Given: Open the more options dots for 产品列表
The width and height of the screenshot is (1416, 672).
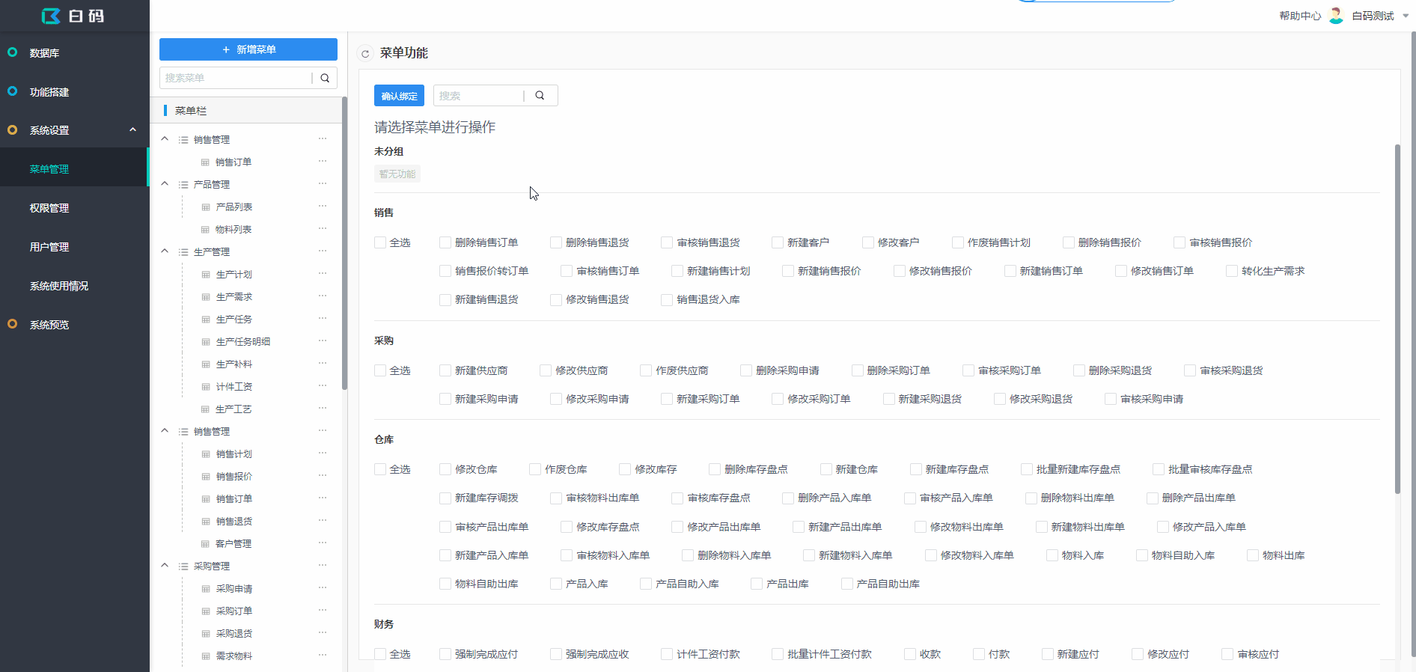Looking at the screenshot, I should [x=323, y=207].
